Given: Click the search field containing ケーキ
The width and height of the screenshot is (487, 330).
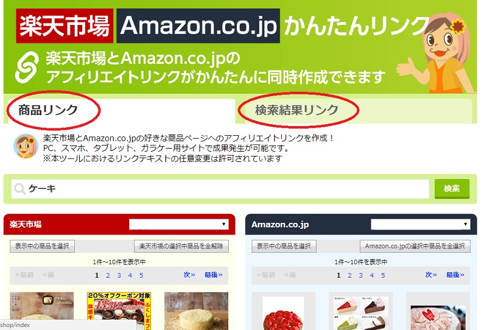Looking at the screenshot, I should tap(220, 189).
